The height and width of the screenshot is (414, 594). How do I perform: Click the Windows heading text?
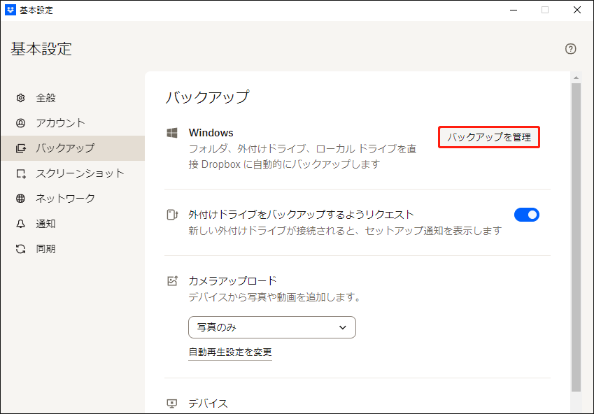(211, 133)
